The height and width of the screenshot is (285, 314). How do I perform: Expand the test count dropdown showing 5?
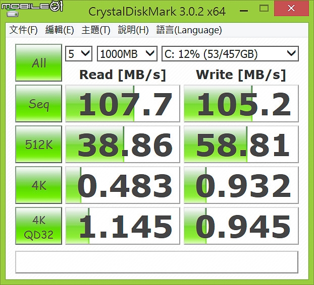pos(79,53)
